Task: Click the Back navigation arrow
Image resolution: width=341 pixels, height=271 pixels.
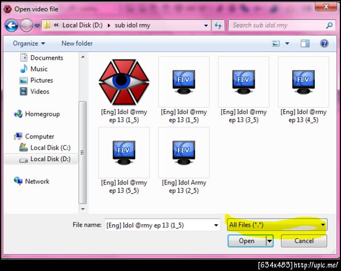Action: point(11,26)
